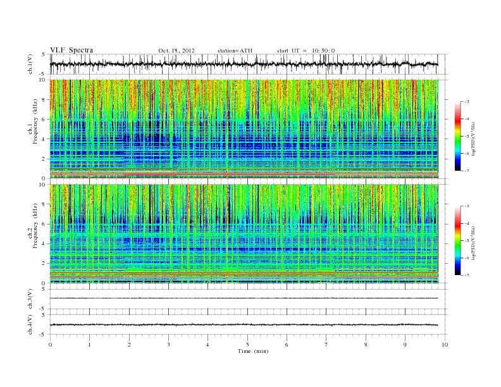Click the time axis tick label "4"
The width and height of the screenshot is (501, 387).
pyautogui.click(x=207, y=345)
